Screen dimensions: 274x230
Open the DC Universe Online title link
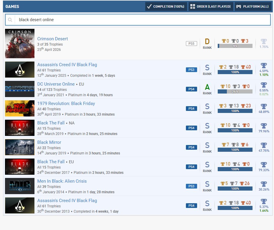pyautogui.click(x=56, y=84)
